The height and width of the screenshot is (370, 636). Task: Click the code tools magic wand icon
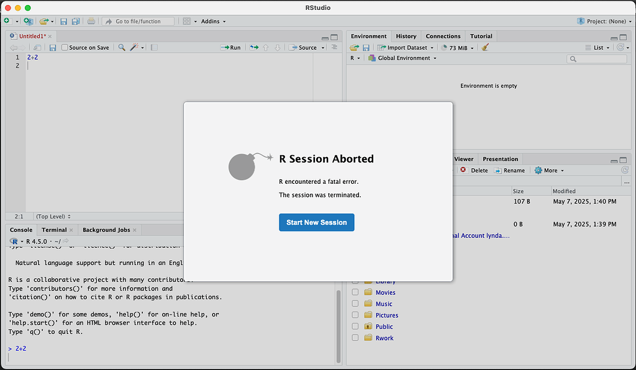[134, 47]
